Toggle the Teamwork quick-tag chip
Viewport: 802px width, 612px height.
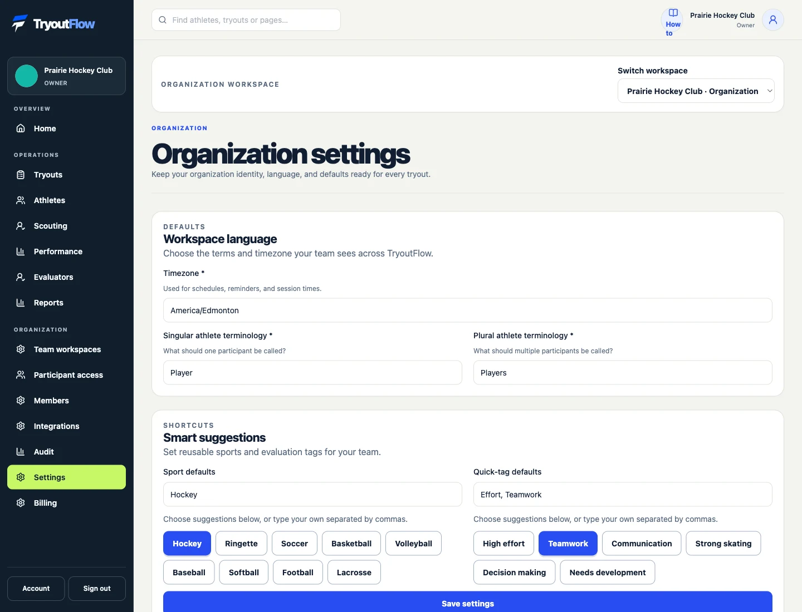pyautogui.click(x=568, y=544)
